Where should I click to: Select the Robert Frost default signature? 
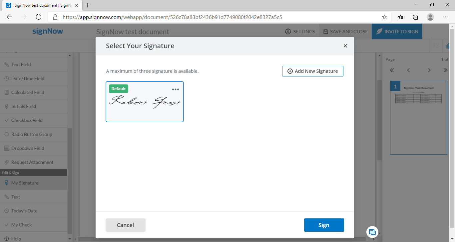coord(145,102)
